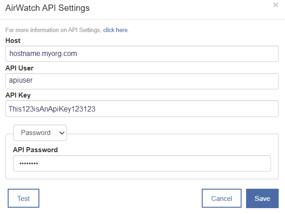
Task: Focus the Host input field
Action: pos(142,54)
